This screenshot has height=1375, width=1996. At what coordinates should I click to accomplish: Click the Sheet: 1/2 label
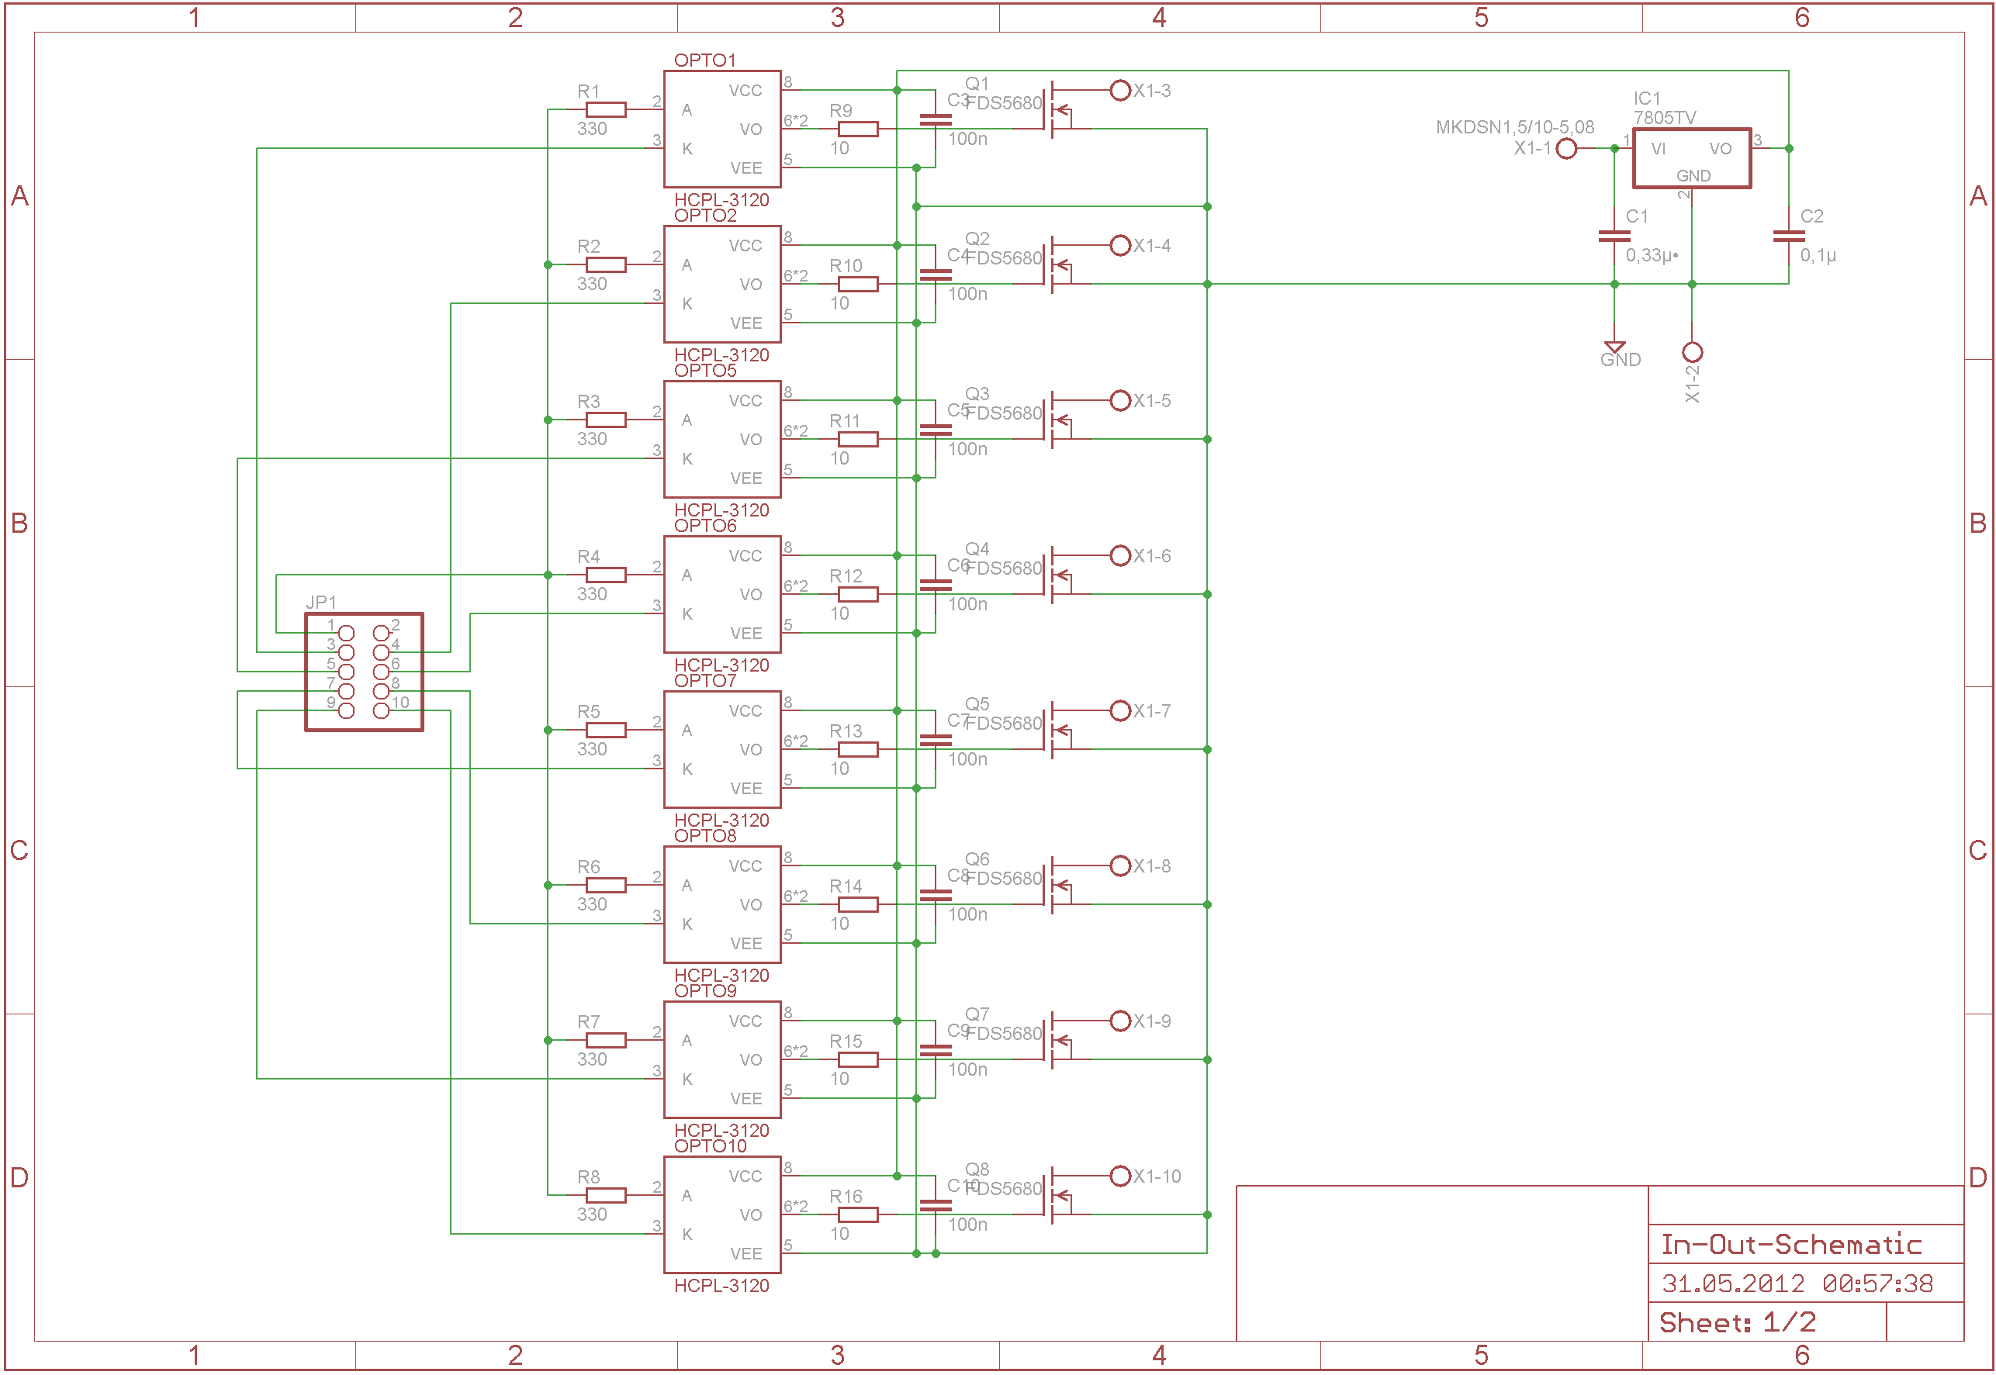1737,1322
